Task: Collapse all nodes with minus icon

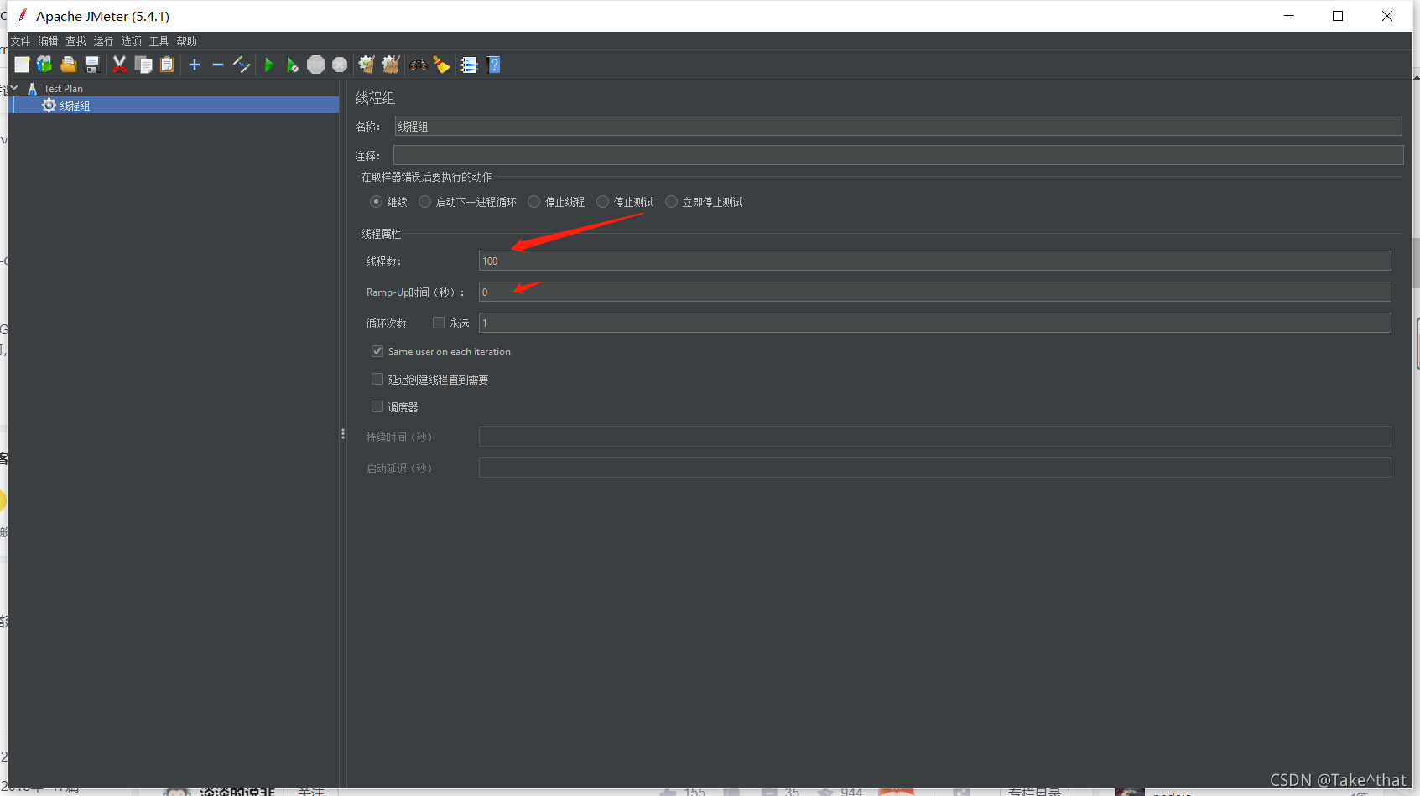Action: [x=218, y=65]
